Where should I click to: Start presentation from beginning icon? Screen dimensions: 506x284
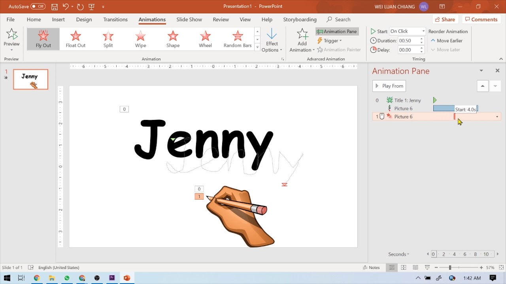[x=92, y=7]
